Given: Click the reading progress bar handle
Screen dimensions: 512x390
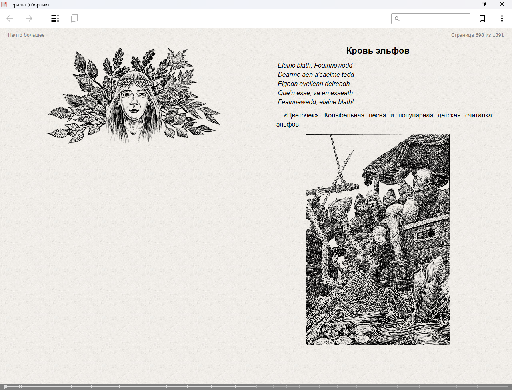Looking at the screenshot, I should point(6,386).
